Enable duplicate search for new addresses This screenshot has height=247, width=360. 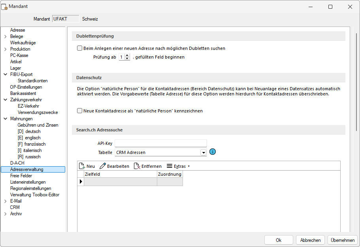[79, 48]
